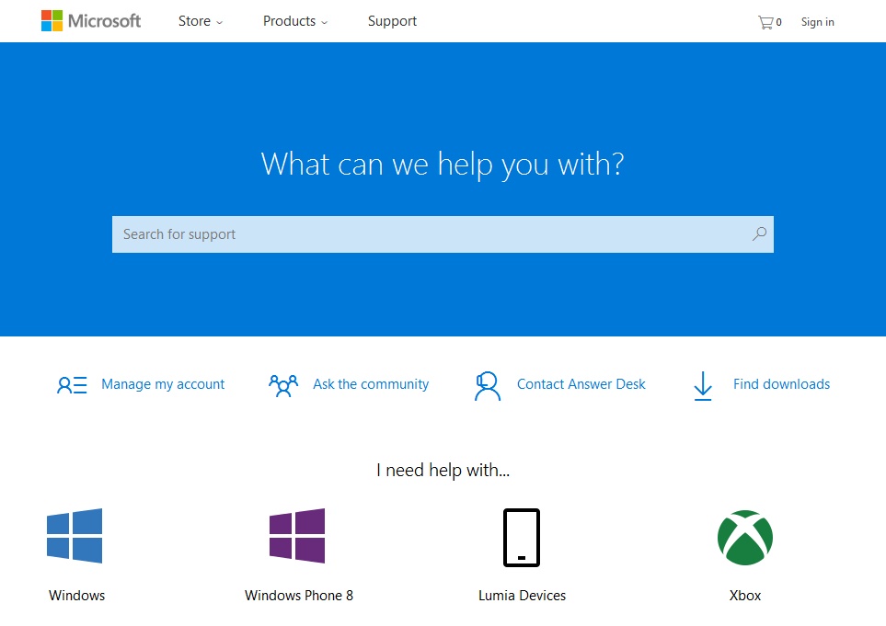Click the Lumia Devices label

(522, 596)
